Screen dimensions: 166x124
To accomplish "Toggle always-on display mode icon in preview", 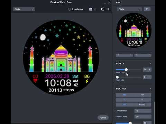I will coord(103,9).
